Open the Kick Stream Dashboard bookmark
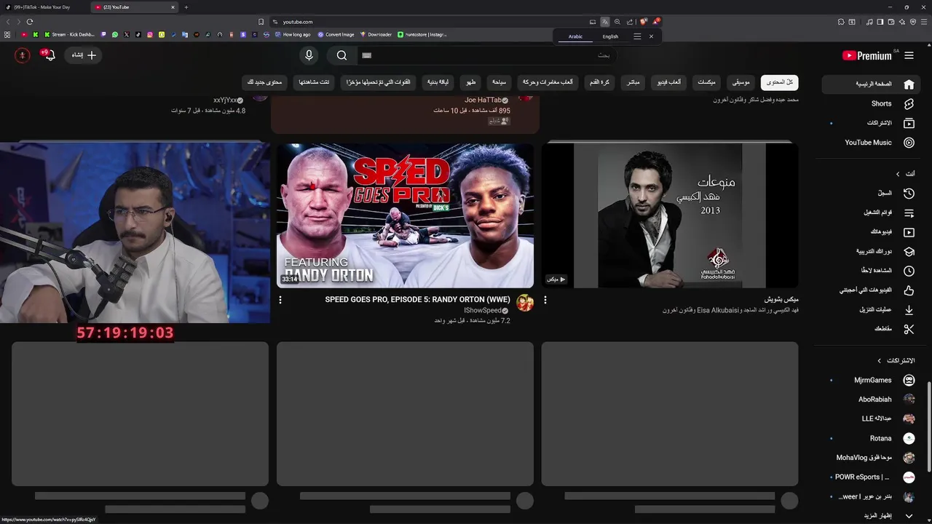The image size is (932, 524). 69,34
